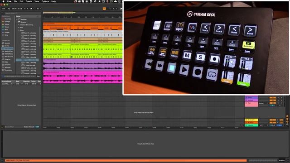Open the 1 Bar quantization dropdown
The height and width of the screenshot is (163, 290).
(38, 9)
